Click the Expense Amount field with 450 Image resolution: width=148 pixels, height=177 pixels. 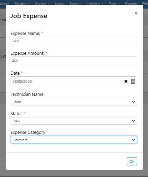74,61
